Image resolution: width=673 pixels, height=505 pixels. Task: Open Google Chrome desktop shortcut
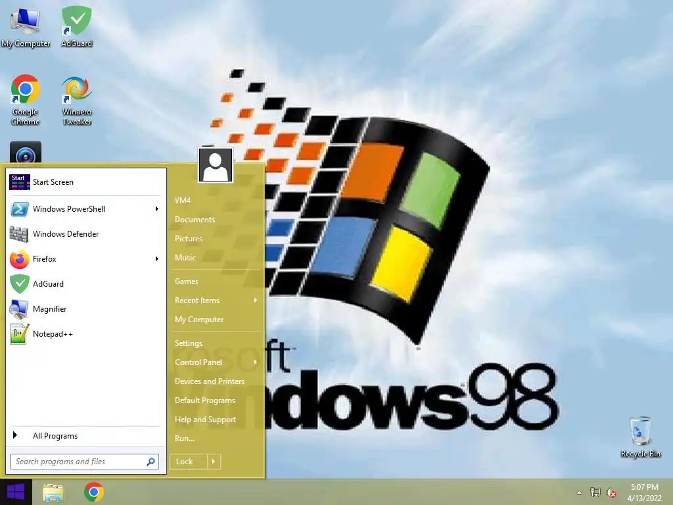coord(26,100)
